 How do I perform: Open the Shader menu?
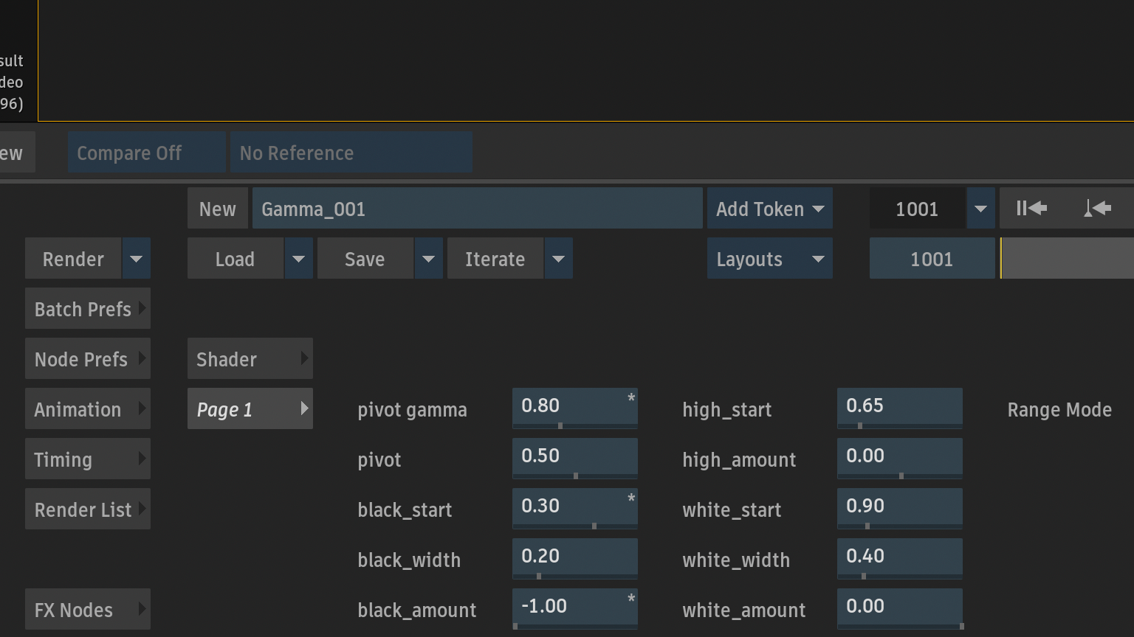click(x=250, y=359)
